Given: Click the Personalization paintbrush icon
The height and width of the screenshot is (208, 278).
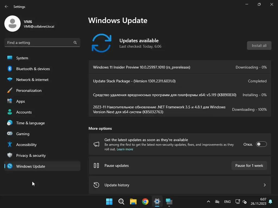Looking at the screenshot, I should [x=10, y=90].
